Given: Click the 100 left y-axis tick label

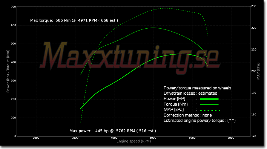Looking at the screenshot, I should click(x=14, y=118).
